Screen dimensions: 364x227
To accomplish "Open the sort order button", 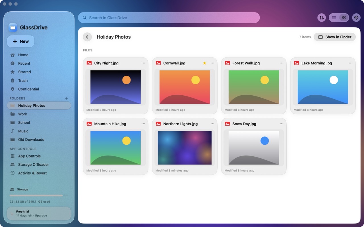I will tap(322, 18).
